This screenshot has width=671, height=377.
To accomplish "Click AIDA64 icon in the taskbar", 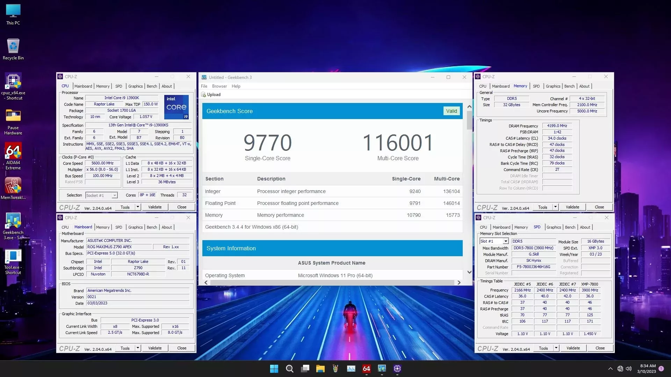I will click(366, 369).
